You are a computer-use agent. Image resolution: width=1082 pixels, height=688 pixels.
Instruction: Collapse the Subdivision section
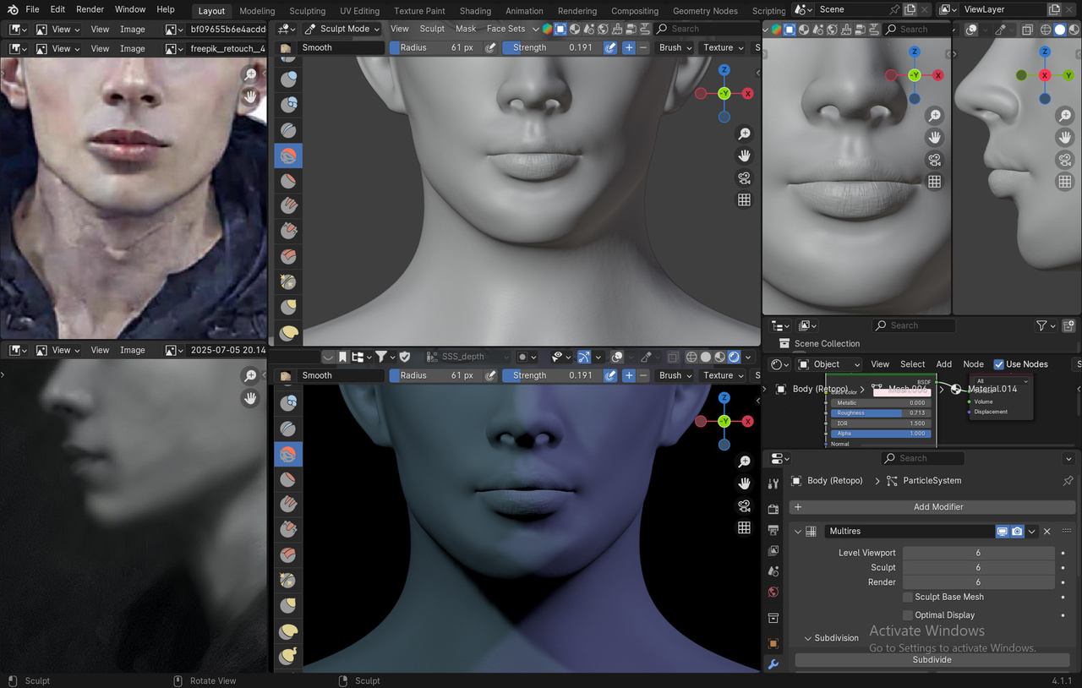[809, 638]
